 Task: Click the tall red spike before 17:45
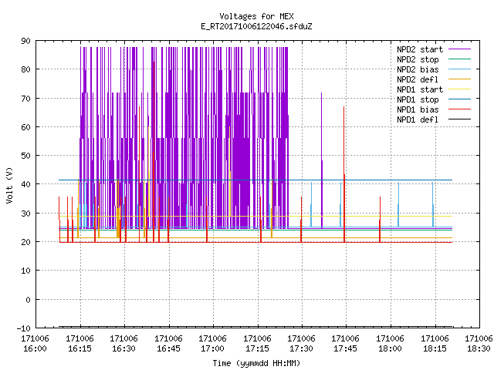coord(344,175)
